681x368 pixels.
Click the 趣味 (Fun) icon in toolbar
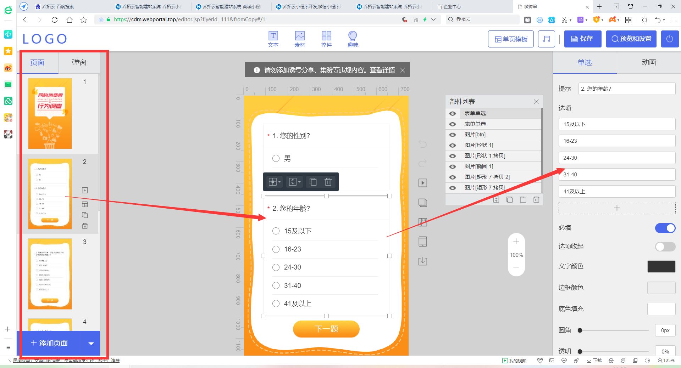tap(353, 38)
